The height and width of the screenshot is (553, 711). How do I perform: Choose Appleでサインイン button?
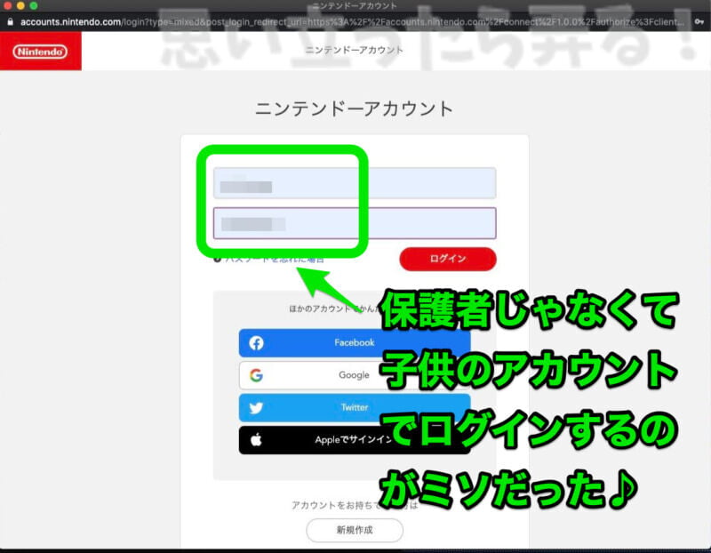(355, 439)
